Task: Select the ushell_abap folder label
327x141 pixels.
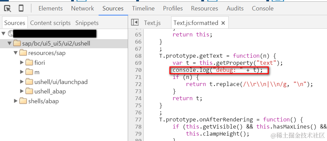Action: (50, 91)
